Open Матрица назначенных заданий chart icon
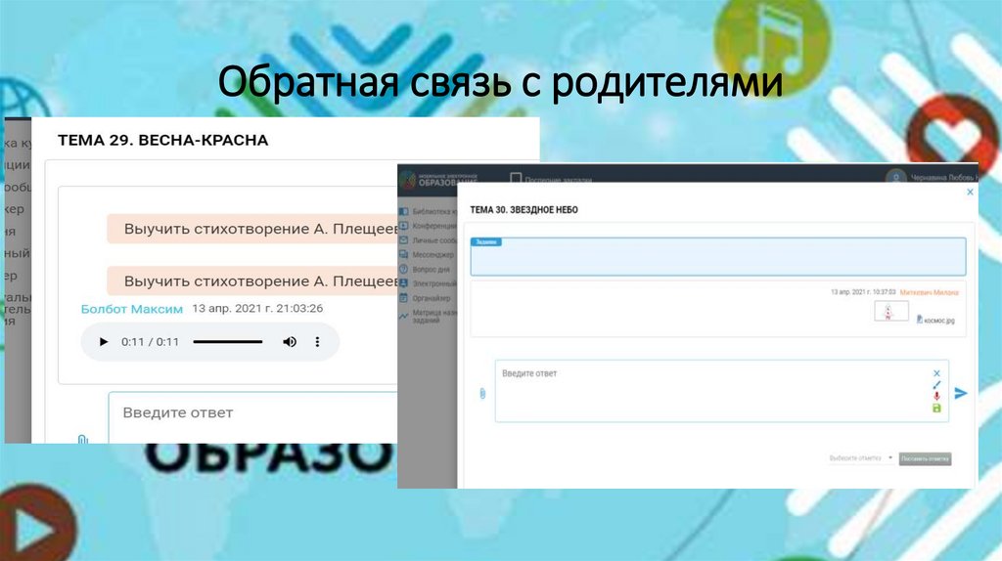Screen dimensions: 1002x561 (x=404, y=316)
